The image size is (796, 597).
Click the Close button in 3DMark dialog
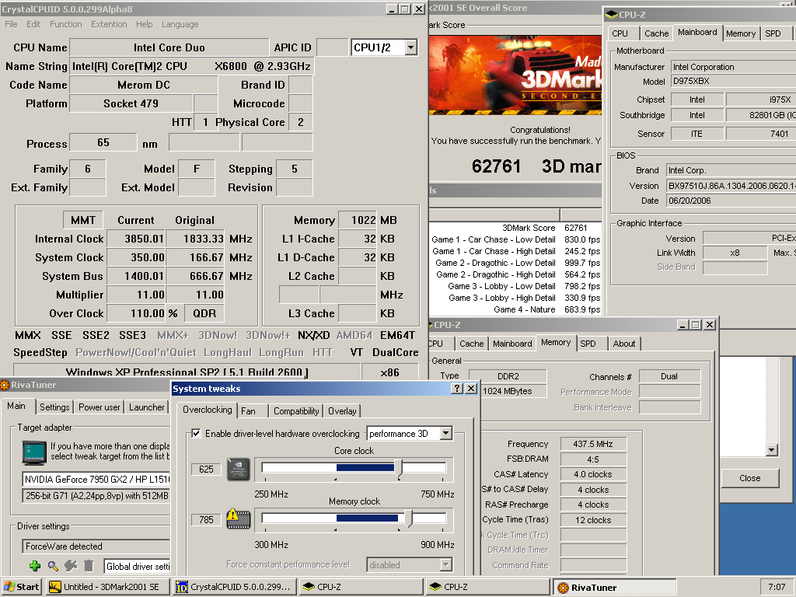pyautogui.click(x=750, y=478)
